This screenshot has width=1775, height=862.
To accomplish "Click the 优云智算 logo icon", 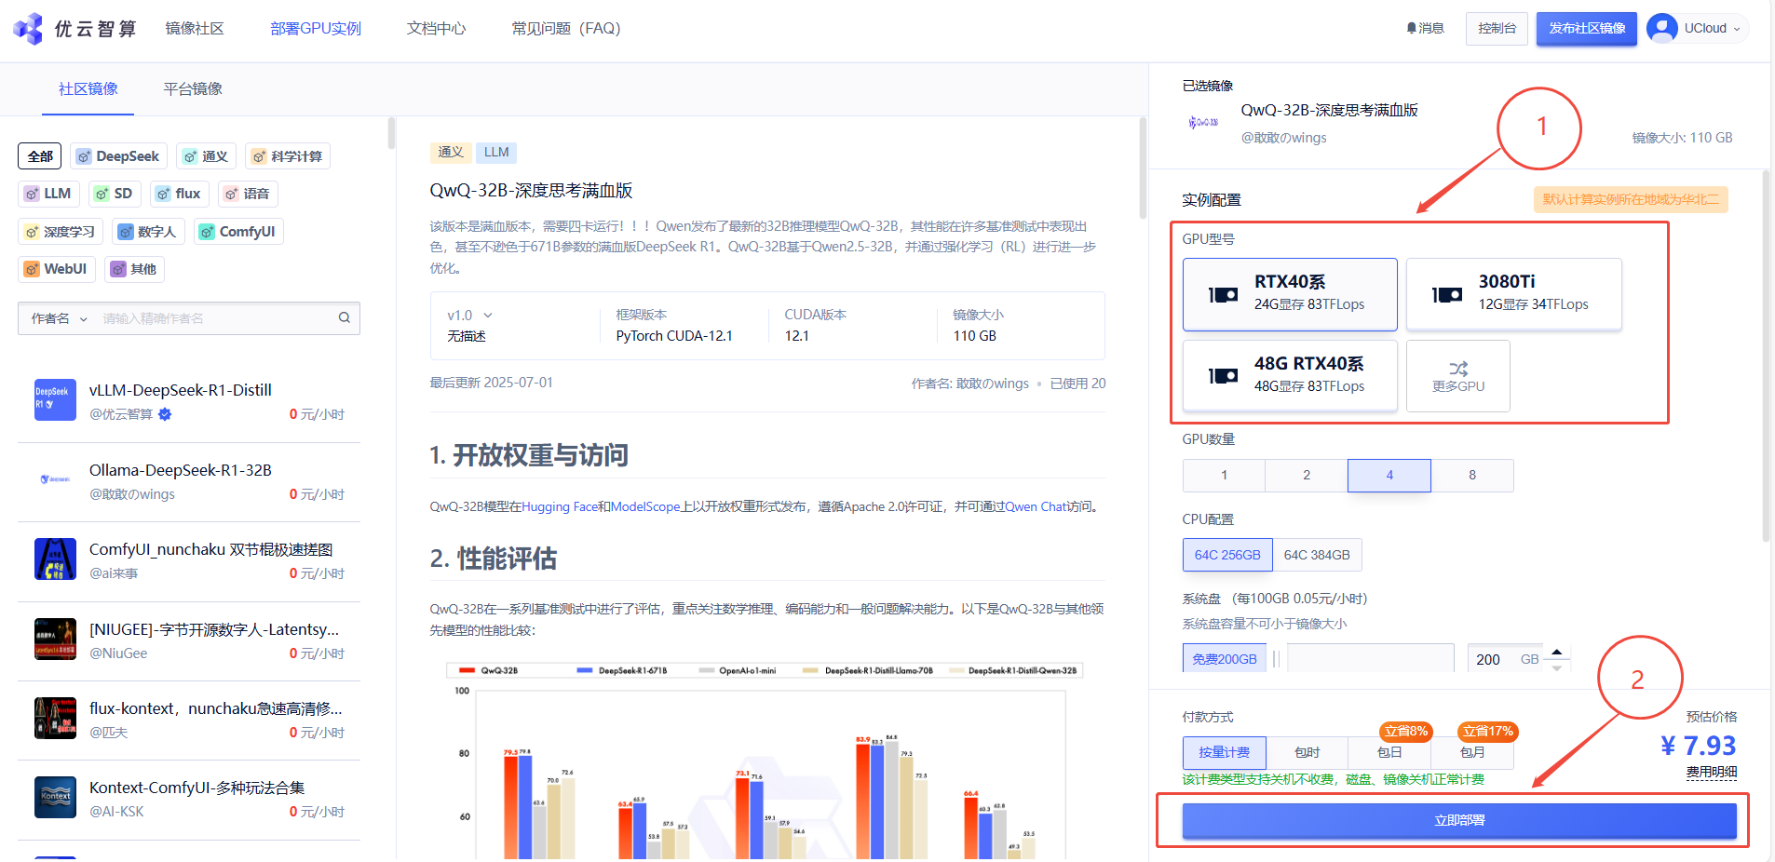I will click(x=28, y=29).
